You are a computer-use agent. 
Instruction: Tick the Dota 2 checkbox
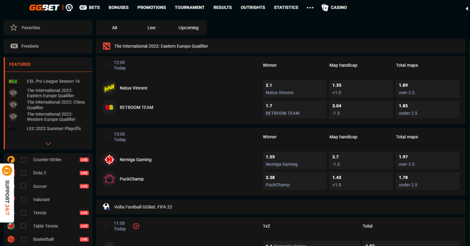click(x=23, y=173)
